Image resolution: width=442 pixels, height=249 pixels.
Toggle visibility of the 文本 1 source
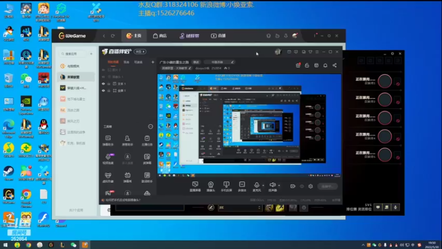pyautogui.click(x=103, y=84)
